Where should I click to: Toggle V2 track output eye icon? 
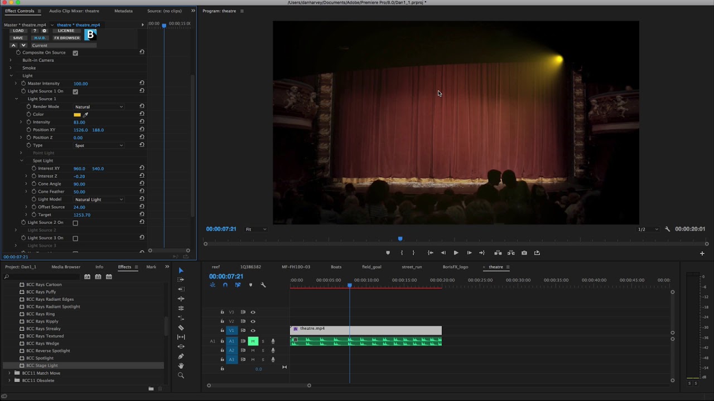(x=253, y=321)
